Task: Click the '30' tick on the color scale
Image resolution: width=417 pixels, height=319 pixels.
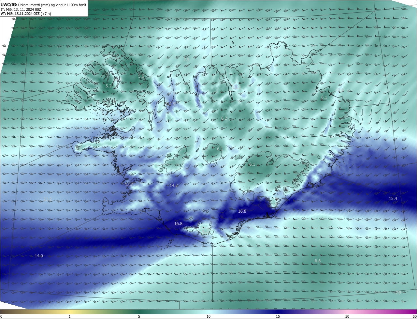Action: (347, 317)
